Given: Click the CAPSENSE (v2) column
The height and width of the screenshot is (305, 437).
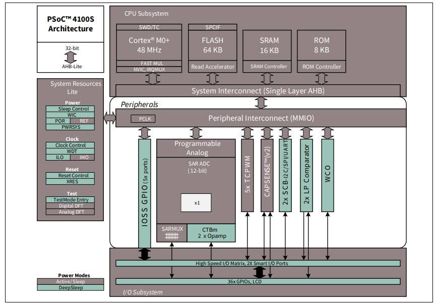Looking at the screenshot, I should [267, 175].
